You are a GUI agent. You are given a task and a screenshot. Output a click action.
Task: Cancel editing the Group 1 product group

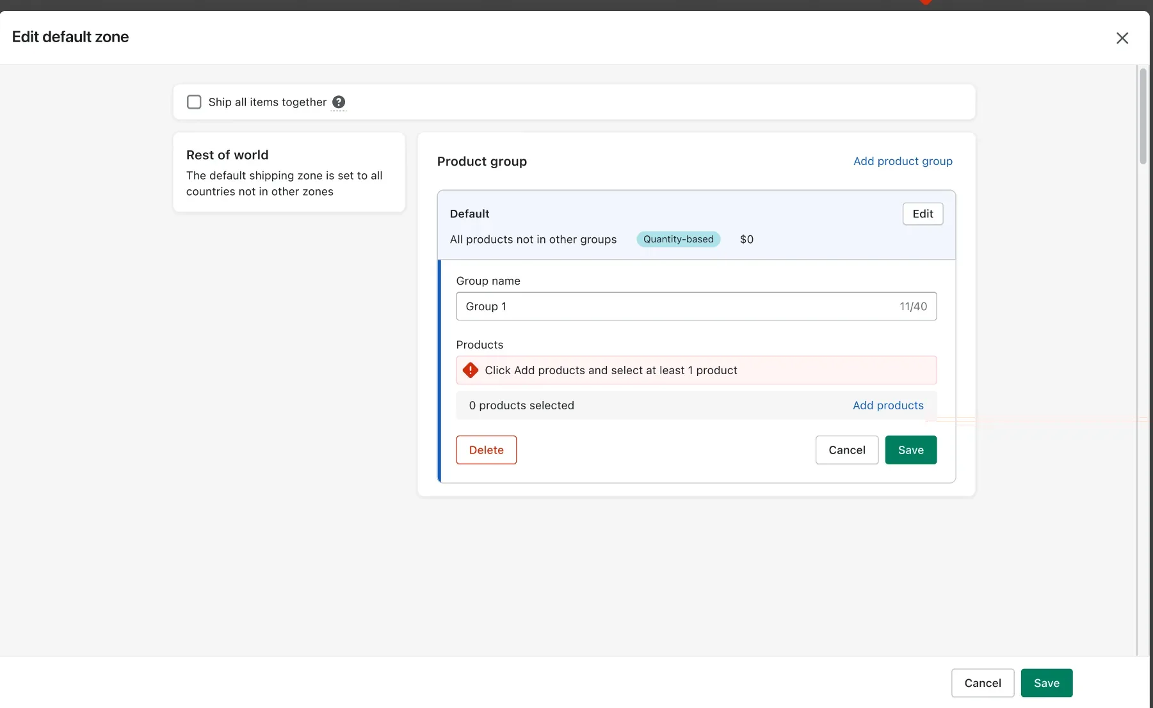pyautogui.click(x=846, y=450)
